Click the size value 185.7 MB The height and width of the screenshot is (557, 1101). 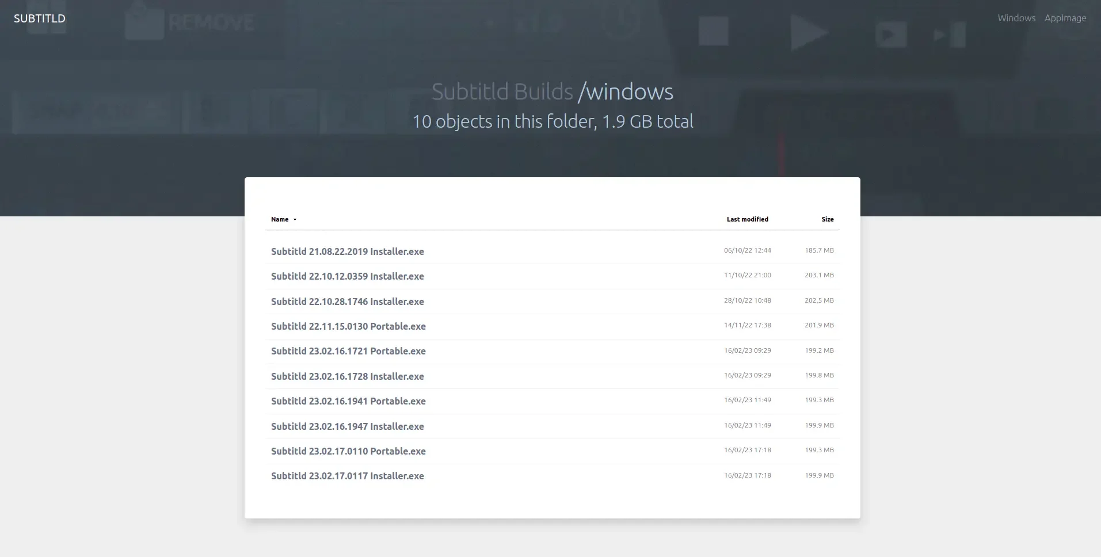[819, 250]
